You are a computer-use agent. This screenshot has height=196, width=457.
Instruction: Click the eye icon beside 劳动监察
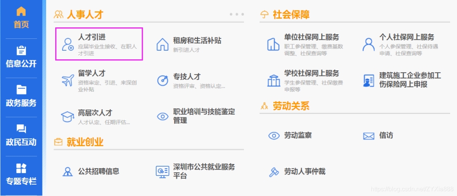pyautogui.click(x=274, y=135)
